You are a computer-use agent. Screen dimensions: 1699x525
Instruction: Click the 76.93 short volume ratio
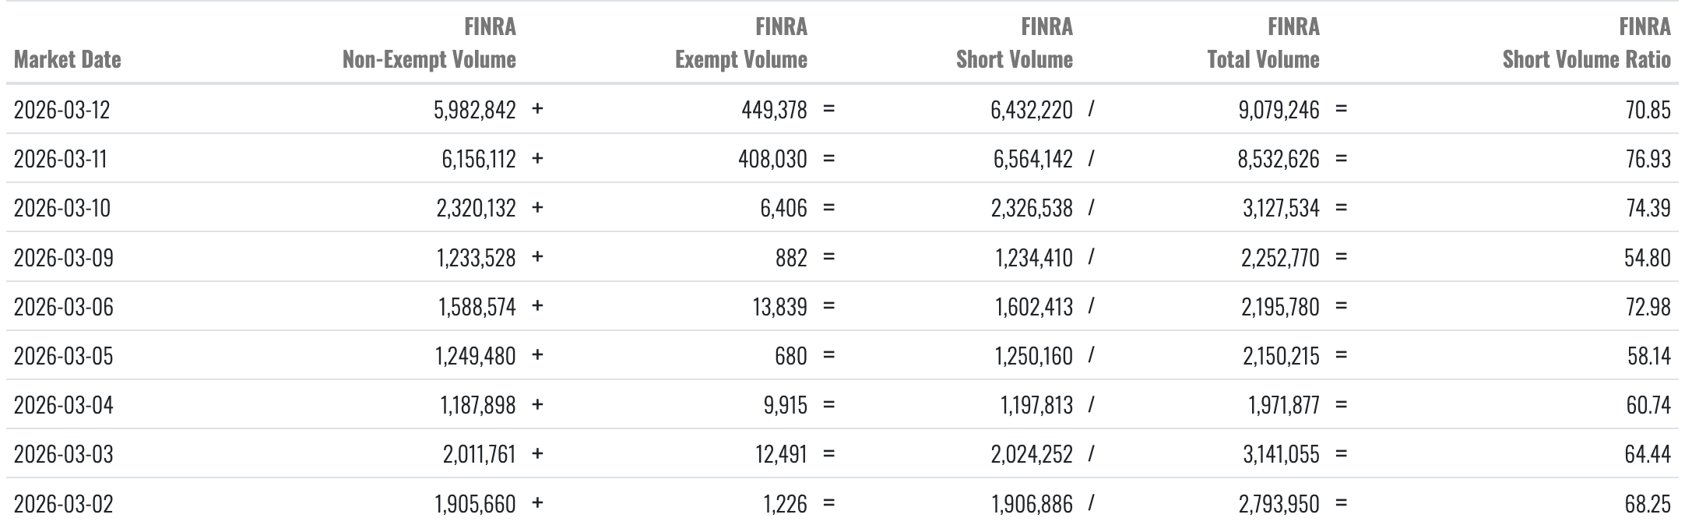click(x=1647, y=159)
